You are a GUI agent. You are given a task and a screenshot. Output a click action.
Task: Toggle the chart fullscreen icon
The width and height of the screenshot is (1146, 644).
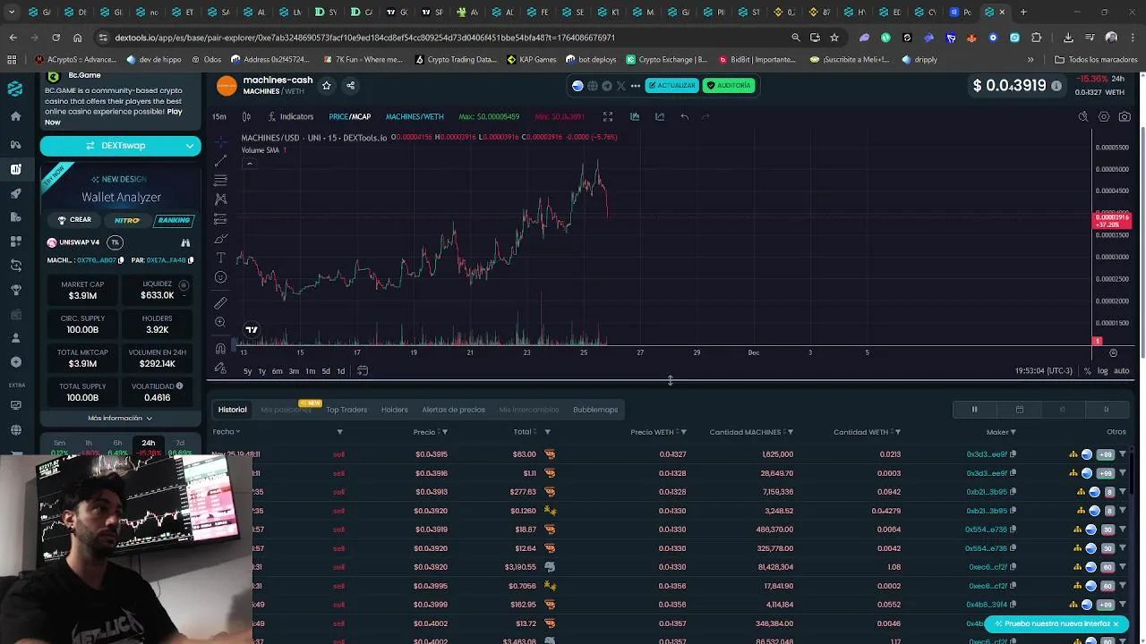608,116
